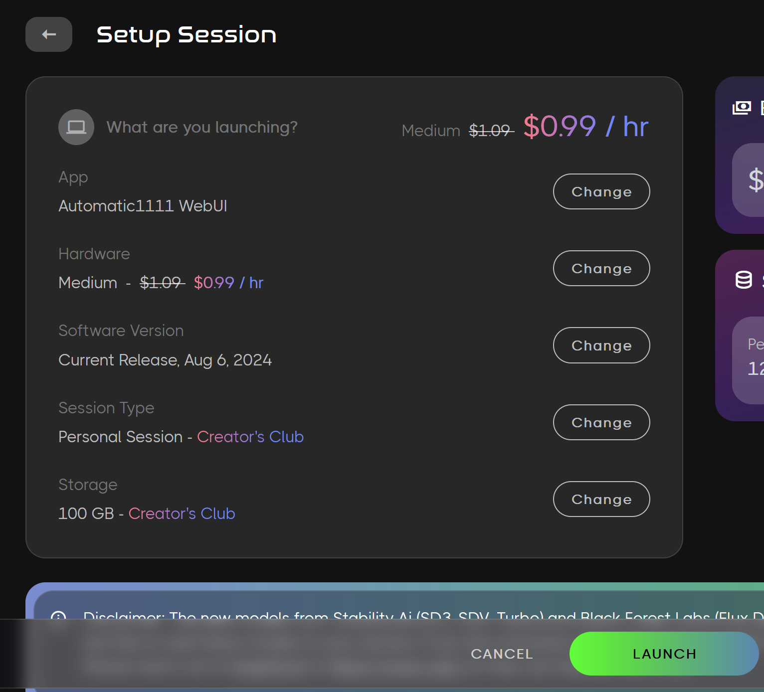The height and width of the screenshot is (692, 764).
Task: Change the Medium Hardware selection
Action: [601, 268]
